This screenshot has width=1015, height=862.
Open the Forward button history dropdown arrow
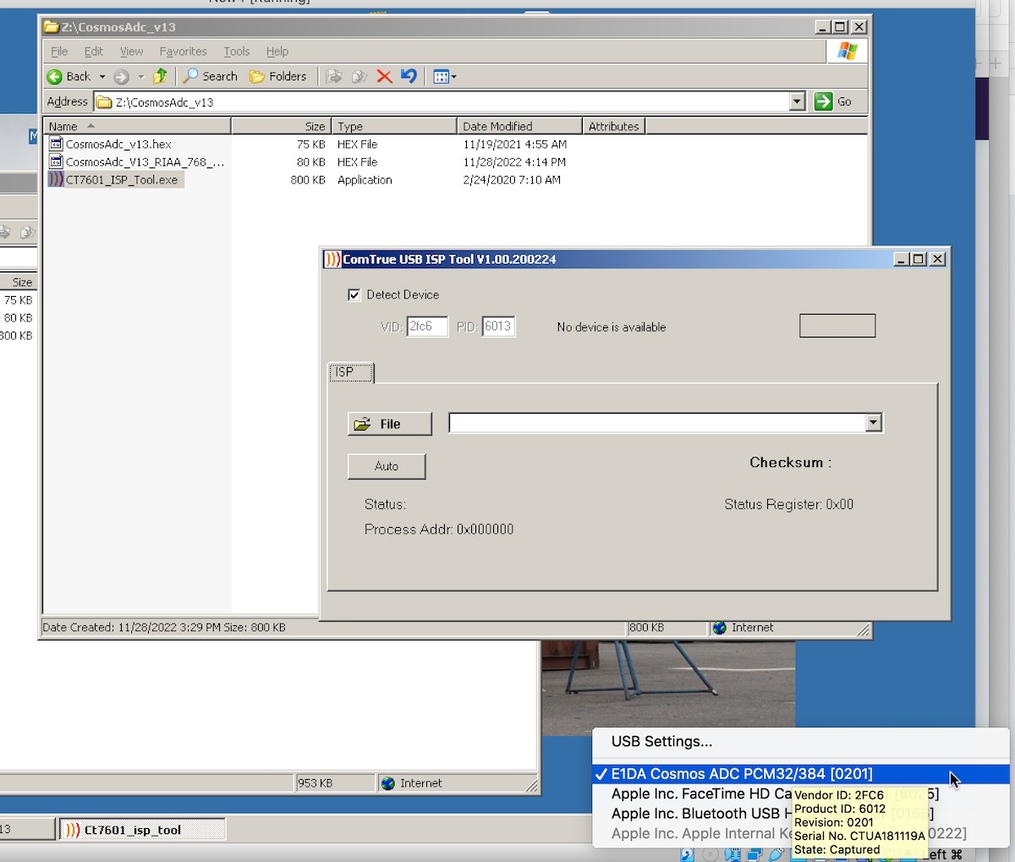click(141, 77)
